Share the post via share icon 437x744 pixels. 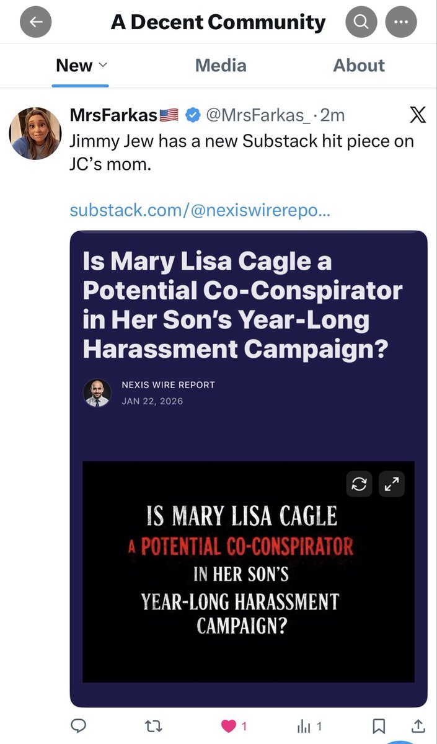tap(418, 725)
